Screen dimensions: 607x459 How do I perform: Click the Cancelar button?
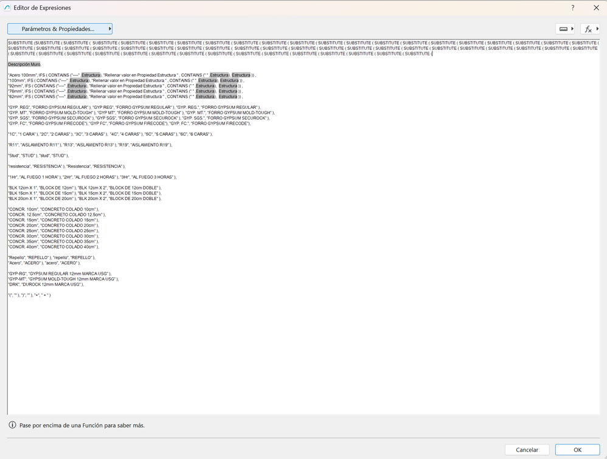(527, 450)
